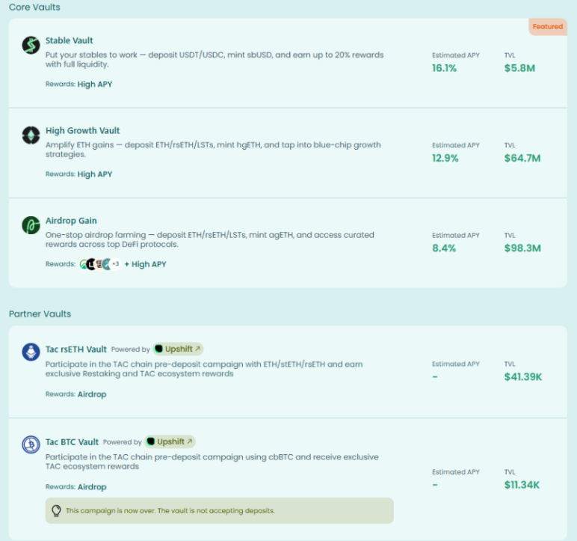Click the Featured badge on Stable Vault
The height and width of the screenshot is (541, 577).
(x=547, y=26)
